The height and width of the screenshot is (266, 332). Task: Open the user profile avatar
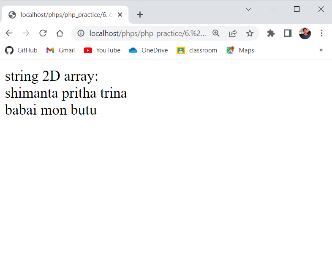click(x=305, y=33)
